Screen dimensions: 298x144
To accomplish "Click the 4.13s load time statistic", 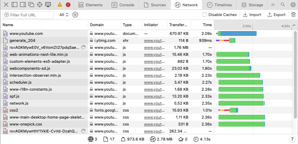I will 202,139.
